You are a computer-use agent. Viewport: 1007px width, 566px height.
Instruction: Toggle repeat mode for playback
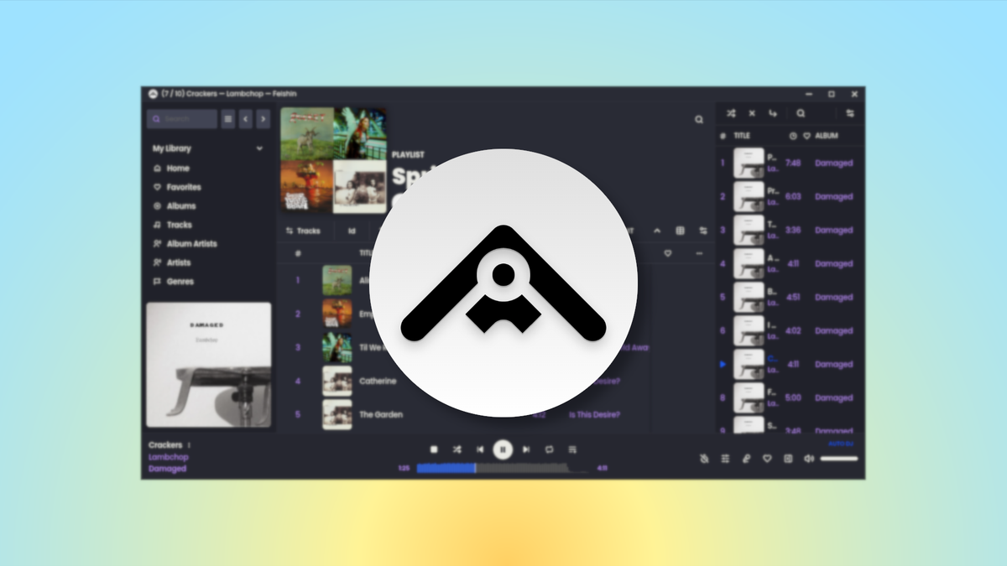(548, 449)
